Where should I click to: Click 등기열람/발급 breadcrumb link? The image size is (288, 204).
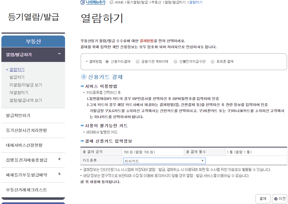click(137, 2)
